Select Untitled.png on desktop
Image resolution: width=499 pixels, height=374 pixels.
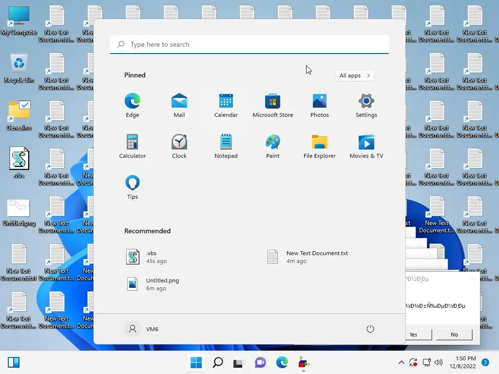[19, 212]
